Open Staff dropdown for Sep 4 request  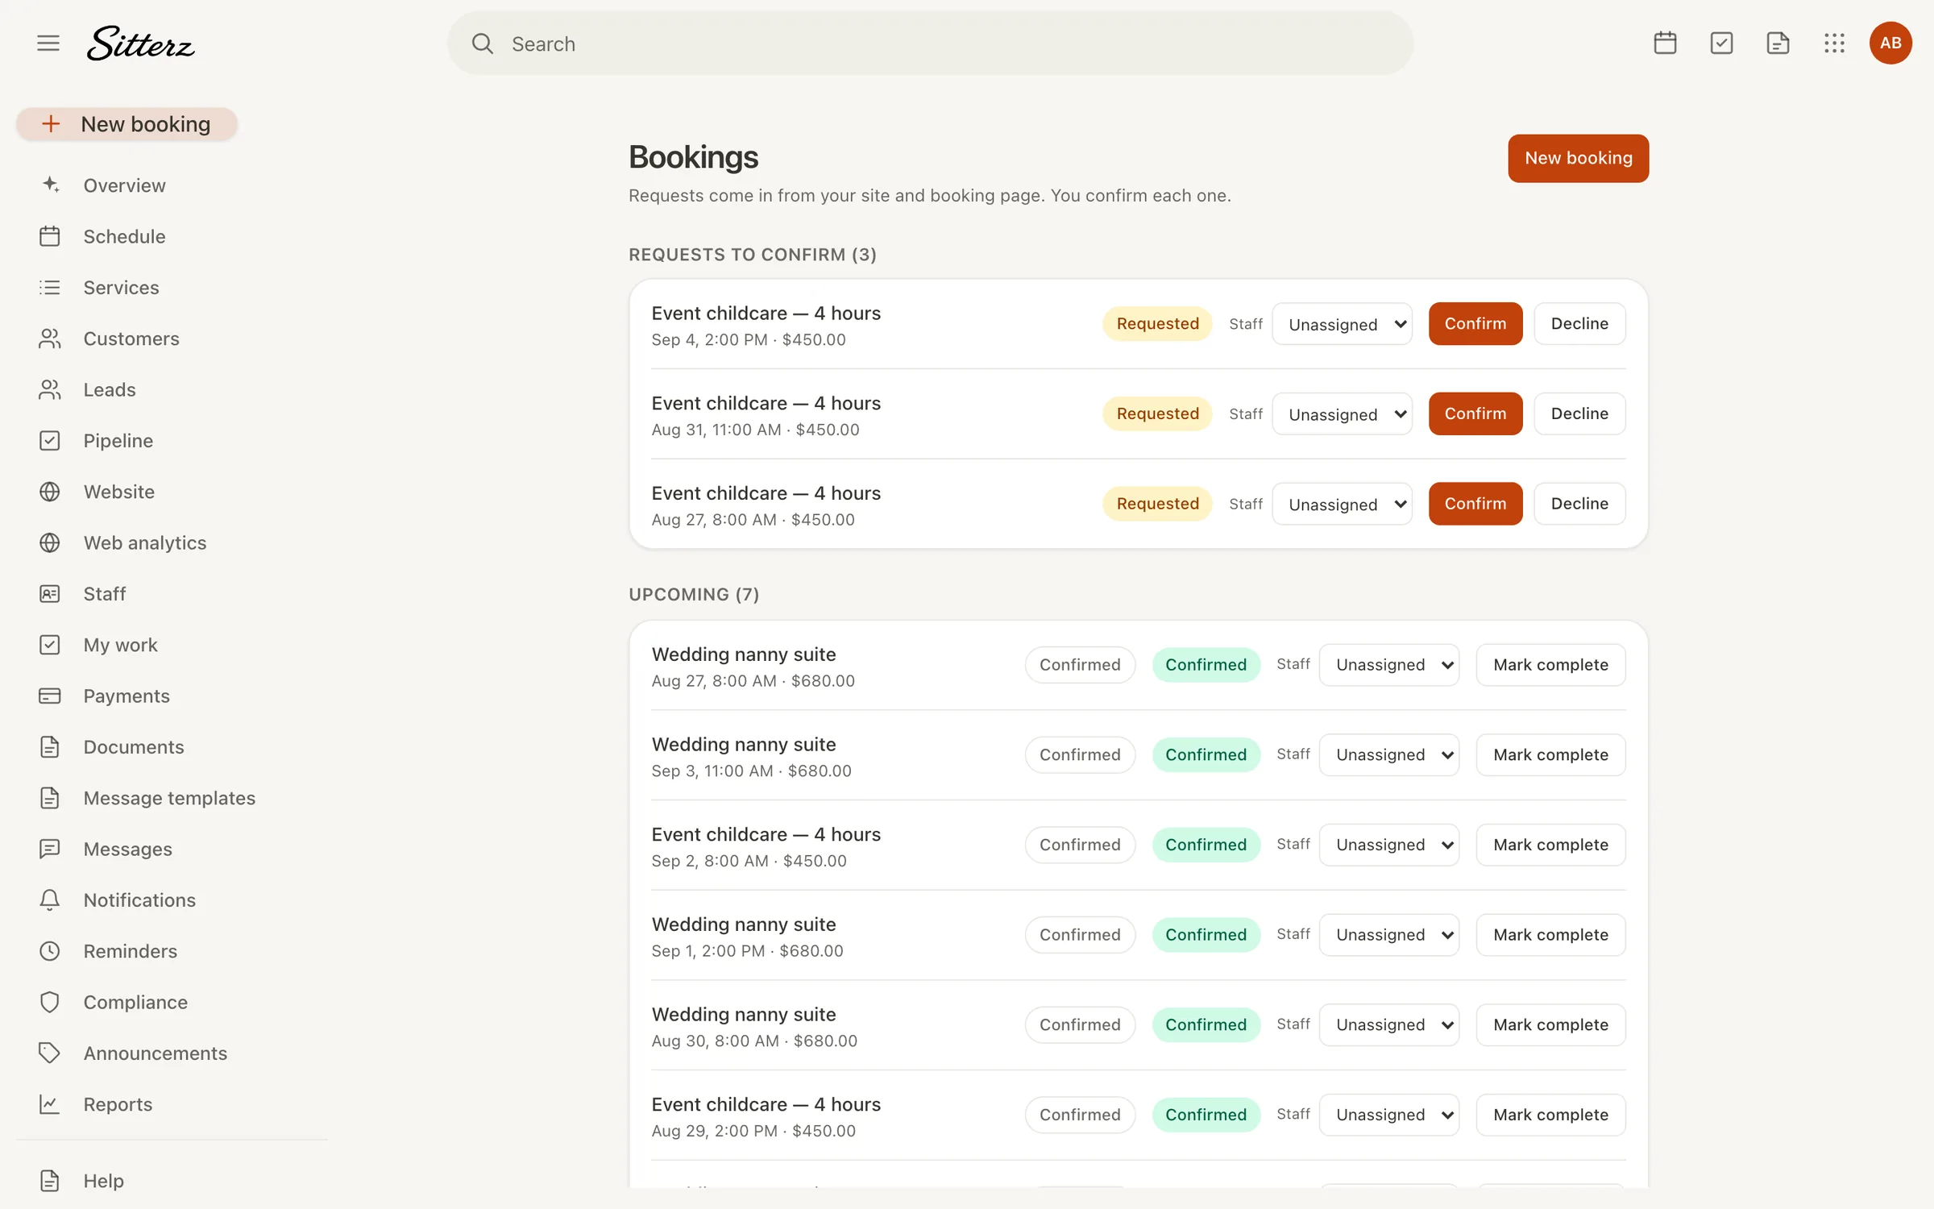point(1342,324)
